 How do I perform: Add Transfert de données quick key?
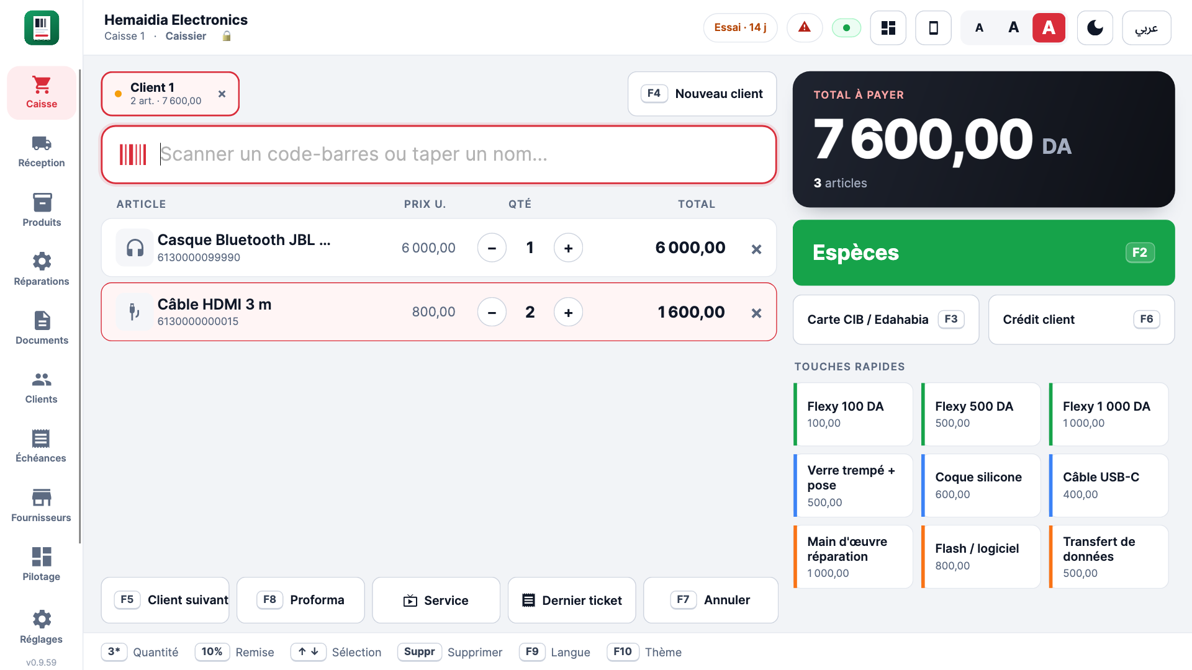(x=1109, y=557)
